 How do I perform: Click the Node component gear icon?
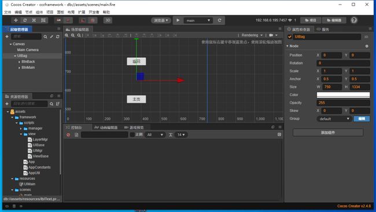[x=367, y=46]
